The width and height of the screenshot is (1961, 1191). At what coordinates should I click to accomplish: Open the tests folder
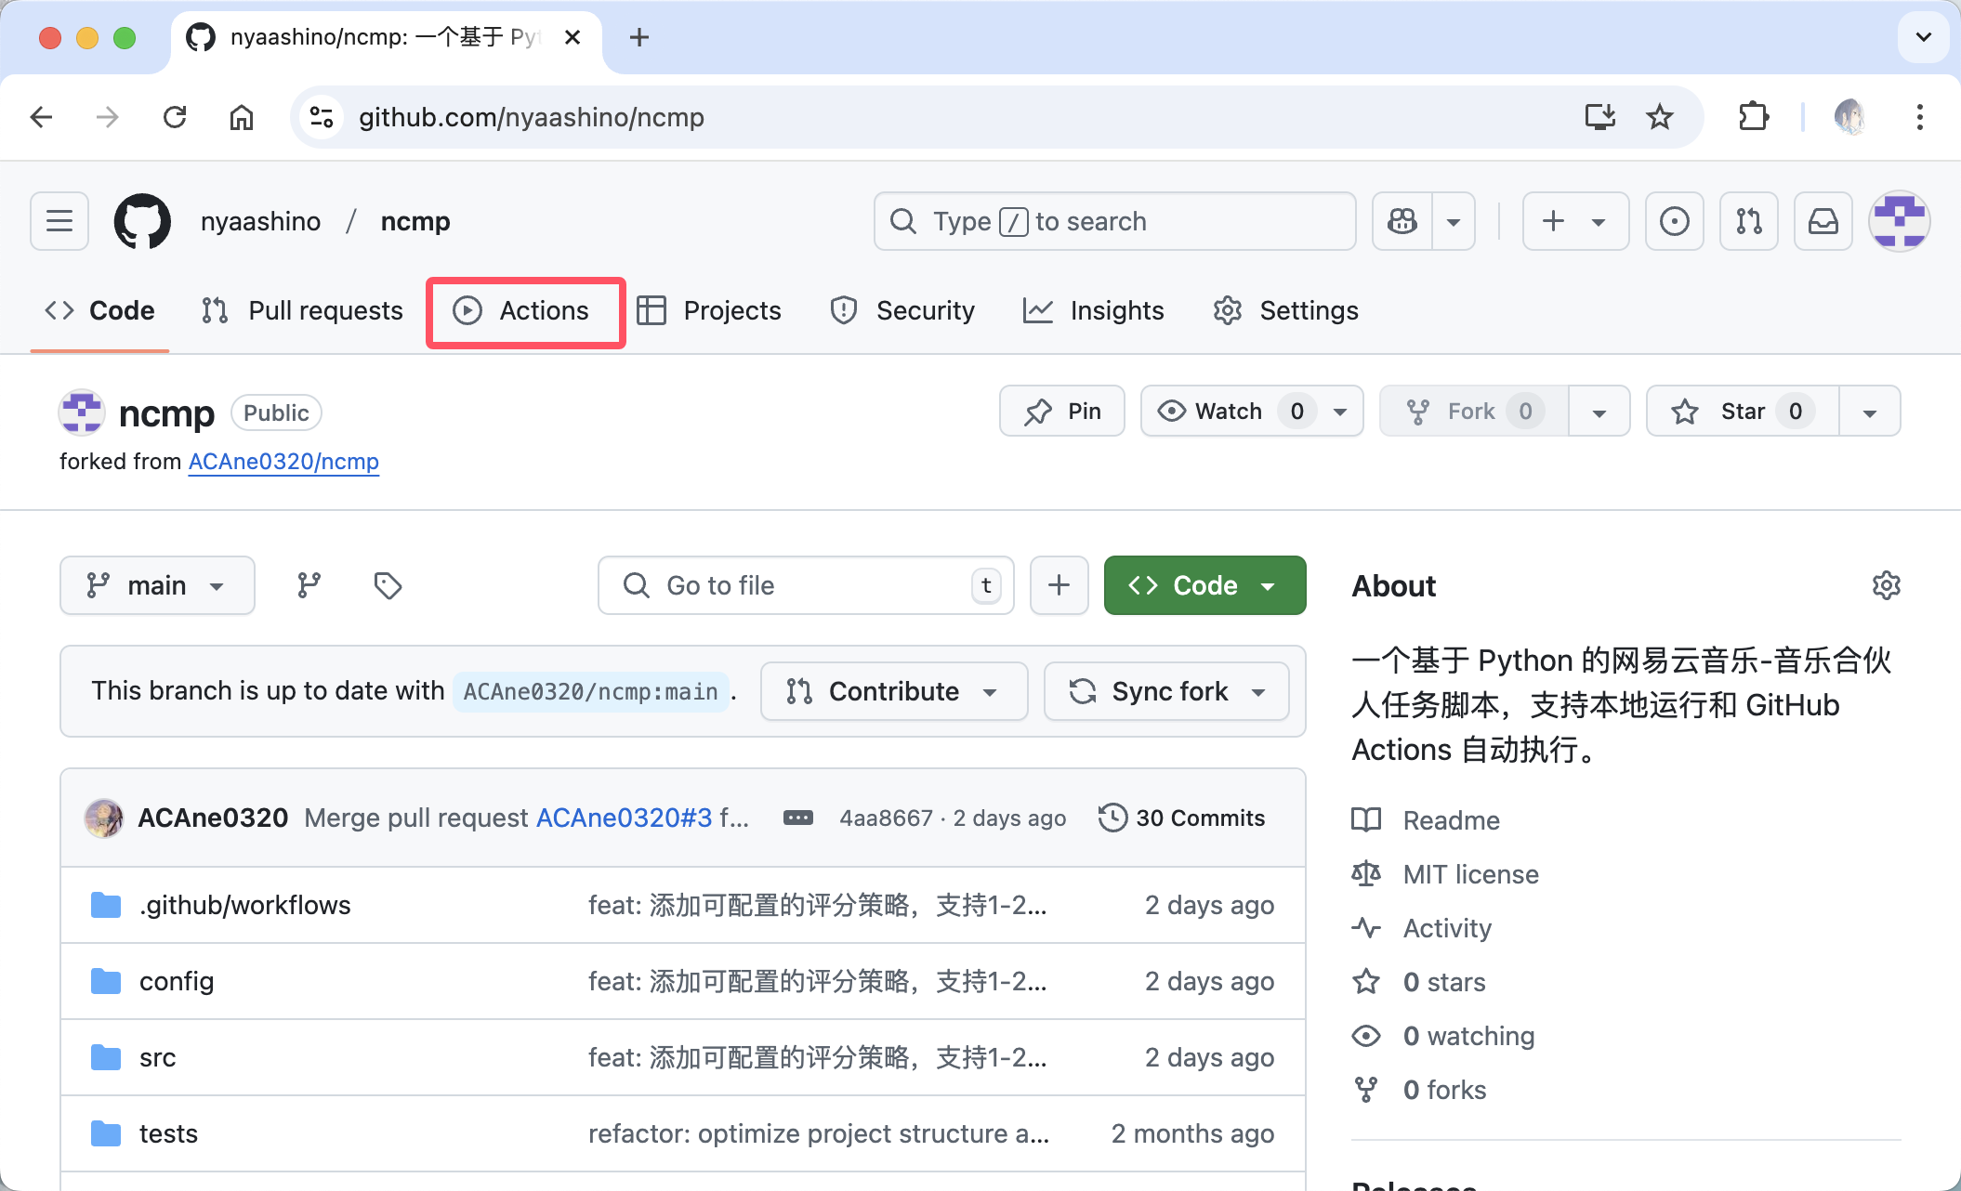(168, 1133)
